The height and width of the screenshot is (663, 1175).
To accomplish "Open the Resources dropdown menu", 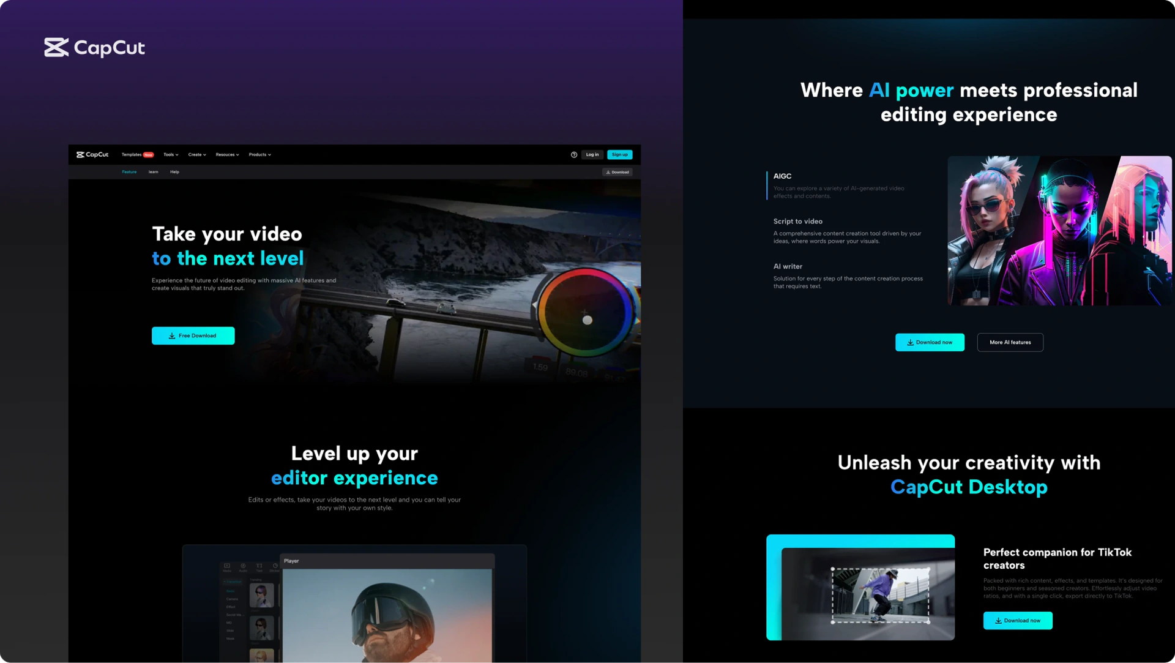I will (227, 155).
